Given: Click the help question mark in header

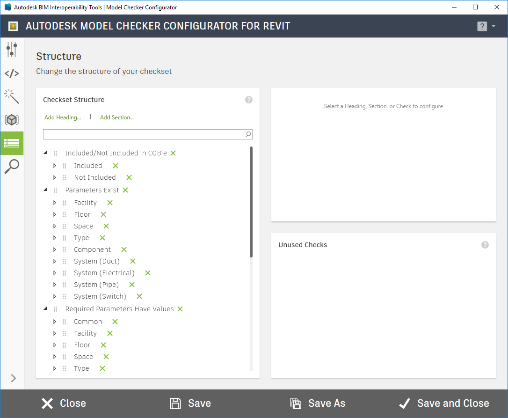Looking at the screenshot, I should click(x=482, y=26).
